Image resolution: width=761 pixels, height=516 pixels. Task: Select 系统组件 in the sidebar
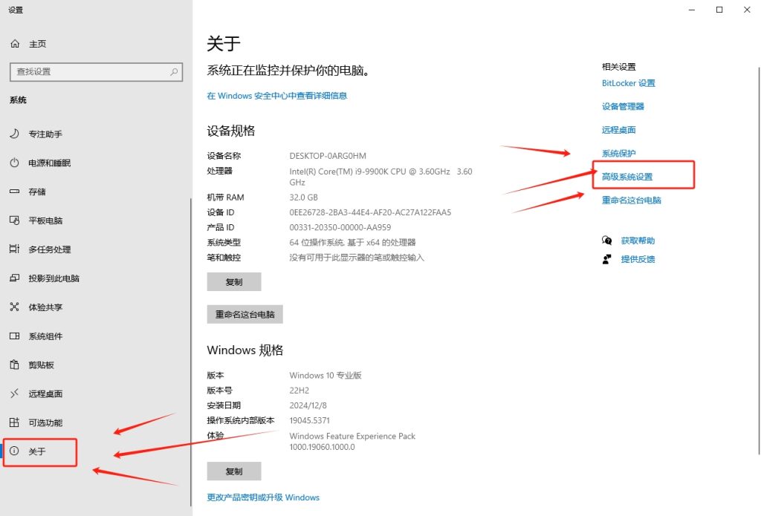[45, 336]
